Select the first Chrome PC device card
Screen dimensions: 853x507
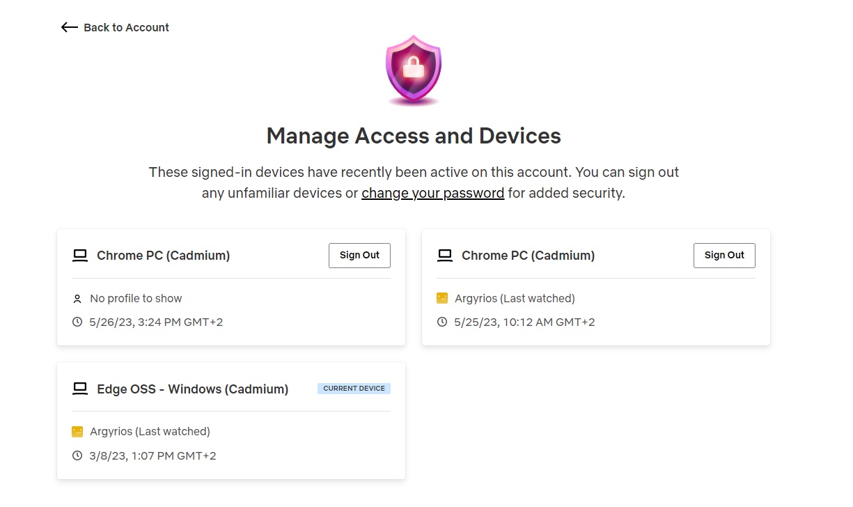[x=231, y=287]
